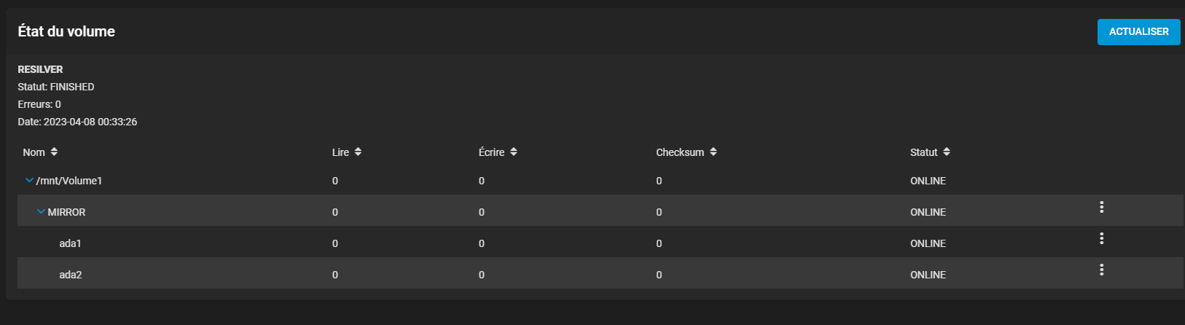Sort by the Statut column arrows
1185x325 pixels.
946,152
